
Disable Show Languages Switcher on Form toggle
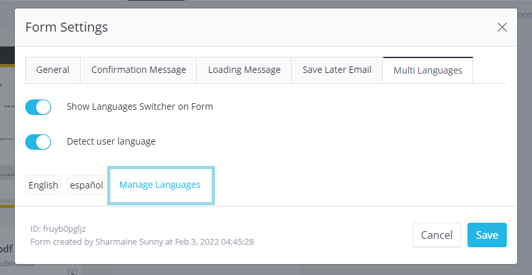tap(38, 107)
